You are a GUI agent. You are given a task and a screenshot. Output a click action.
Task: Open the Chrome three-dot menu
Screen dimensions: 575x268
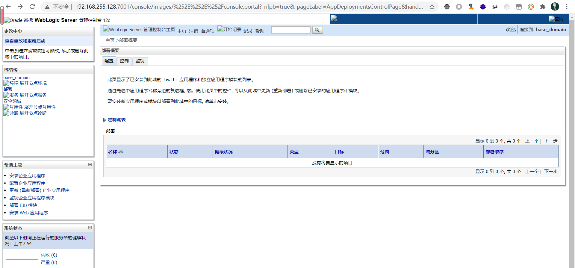[x=567, y=7]
